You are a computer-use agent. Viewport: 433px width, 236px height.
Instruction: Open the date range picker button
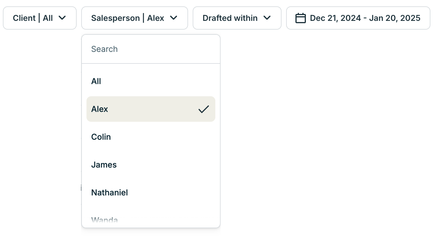tap(358, 18)
